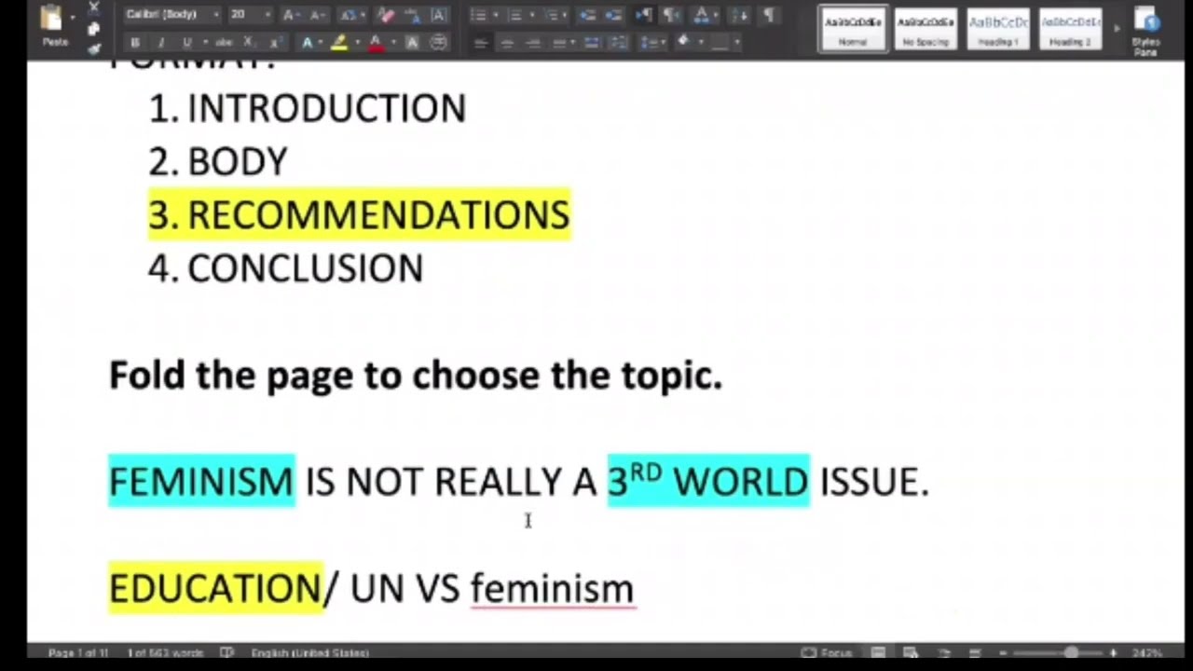Click the Phonetic Guide icon
The image size is (1193, 671).
[412, 15]
